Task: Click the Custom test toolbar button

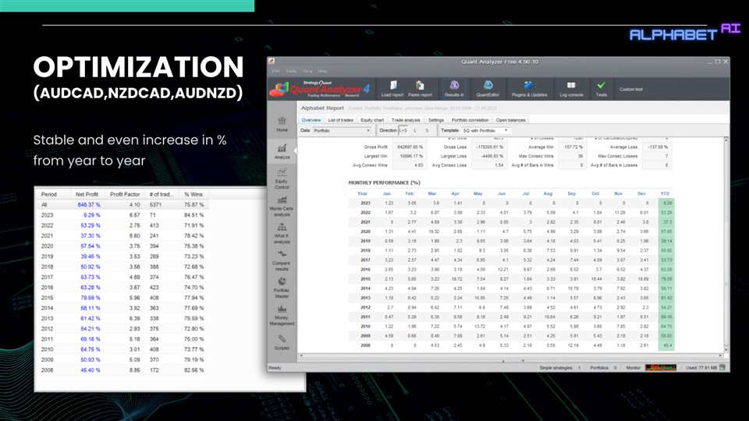Action: (631, 89)
